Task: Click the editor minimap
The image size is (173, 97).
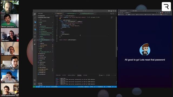Action: 112,18
